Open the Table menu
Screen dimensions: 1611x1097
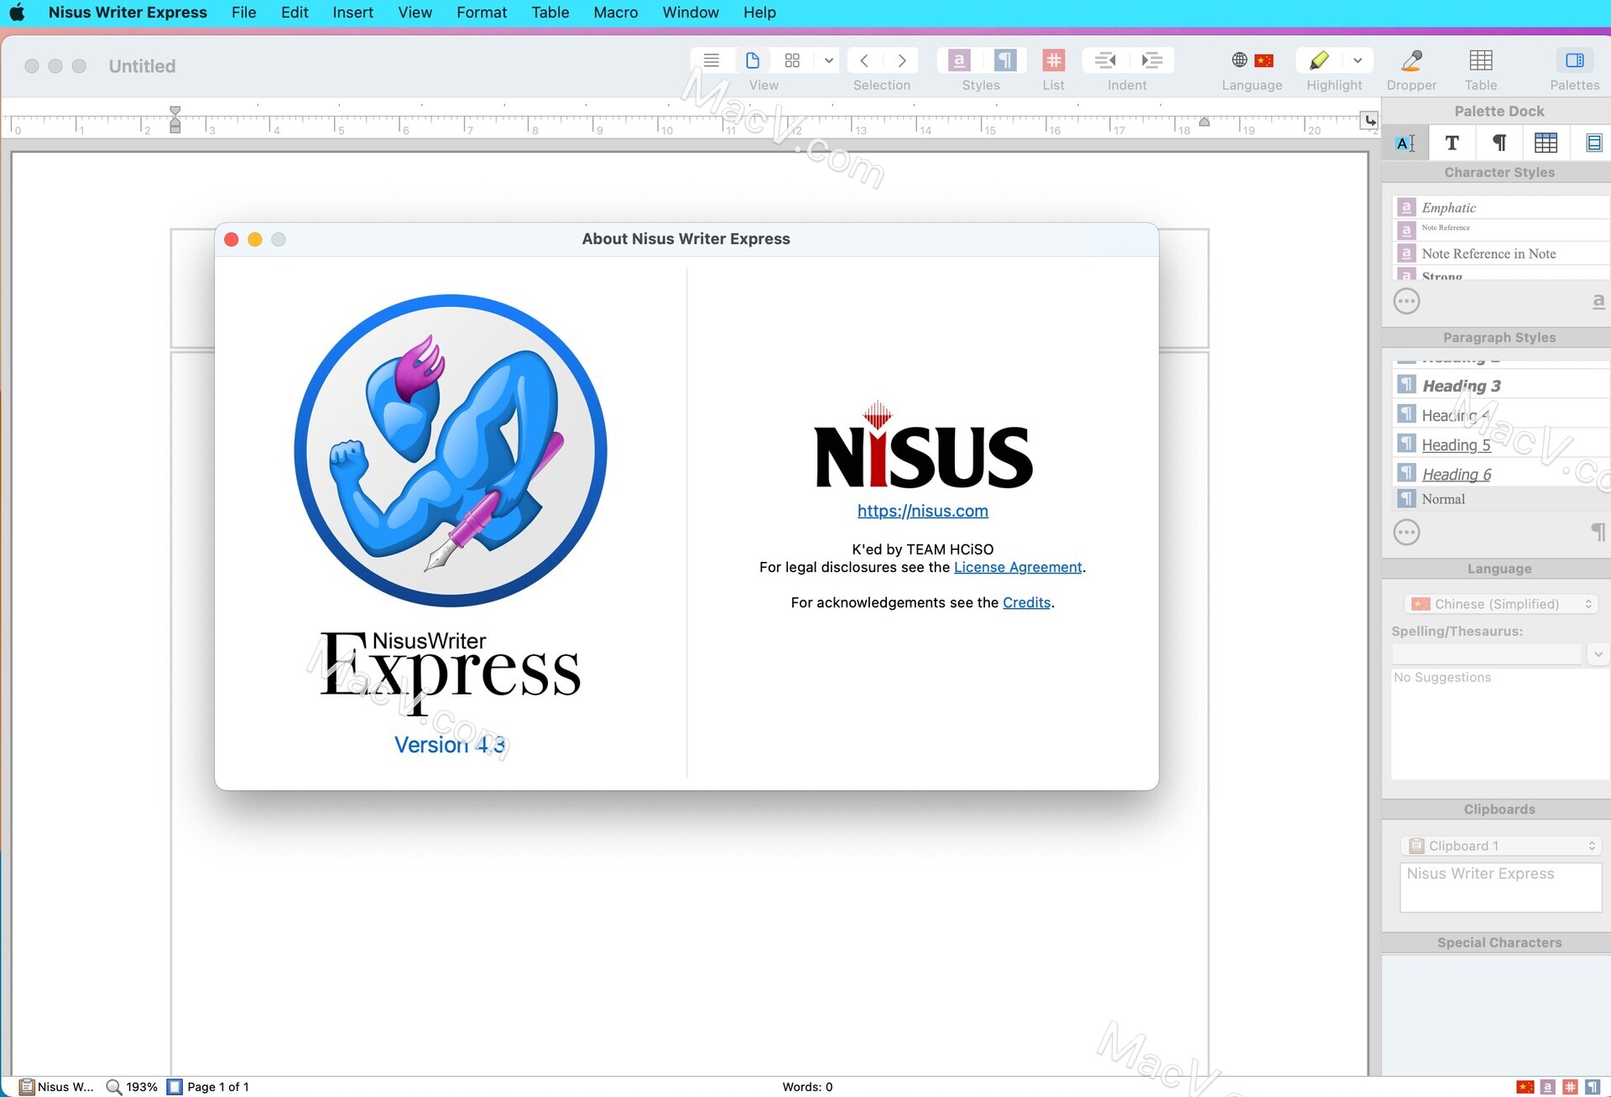click(550, 13)
